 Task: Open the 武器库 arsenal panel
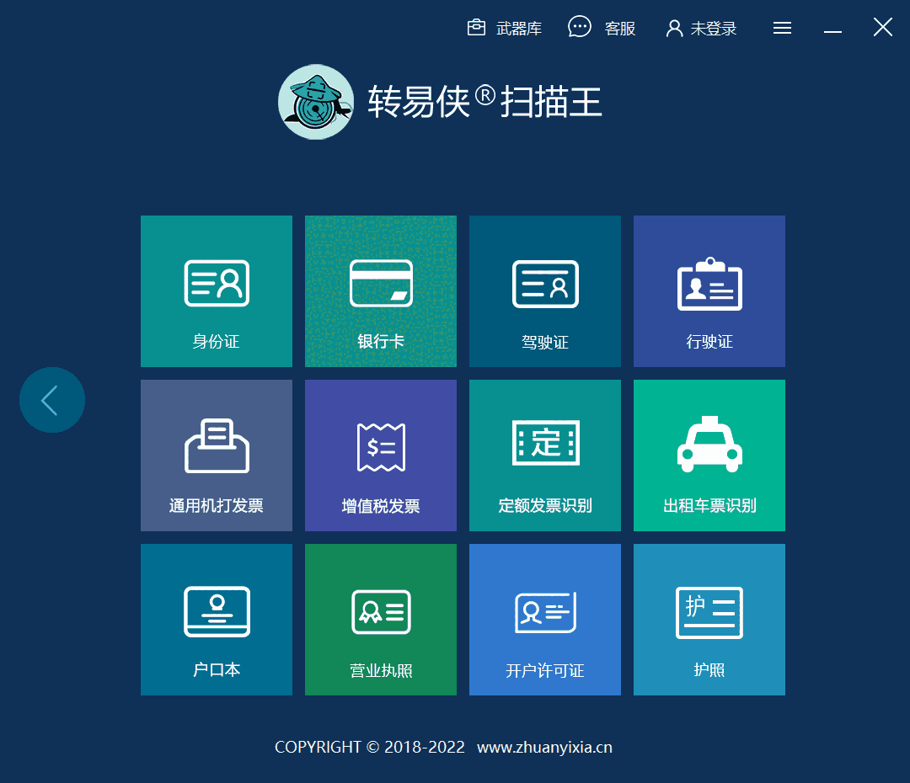(504, 27)
